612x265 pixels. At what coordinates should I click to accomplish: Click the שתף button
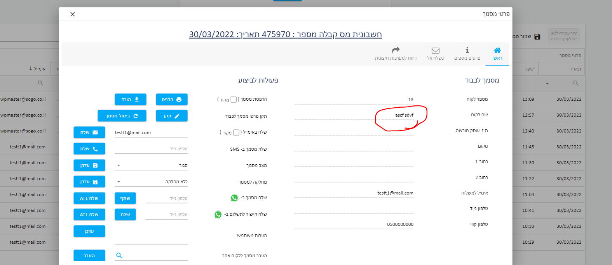coord(125,198)
